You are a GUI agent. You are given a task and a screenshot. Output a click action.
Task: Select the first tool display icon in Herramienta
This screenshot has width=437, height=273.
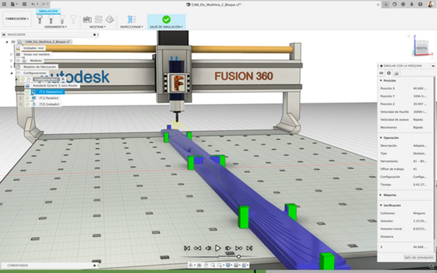tap(40, 20)
